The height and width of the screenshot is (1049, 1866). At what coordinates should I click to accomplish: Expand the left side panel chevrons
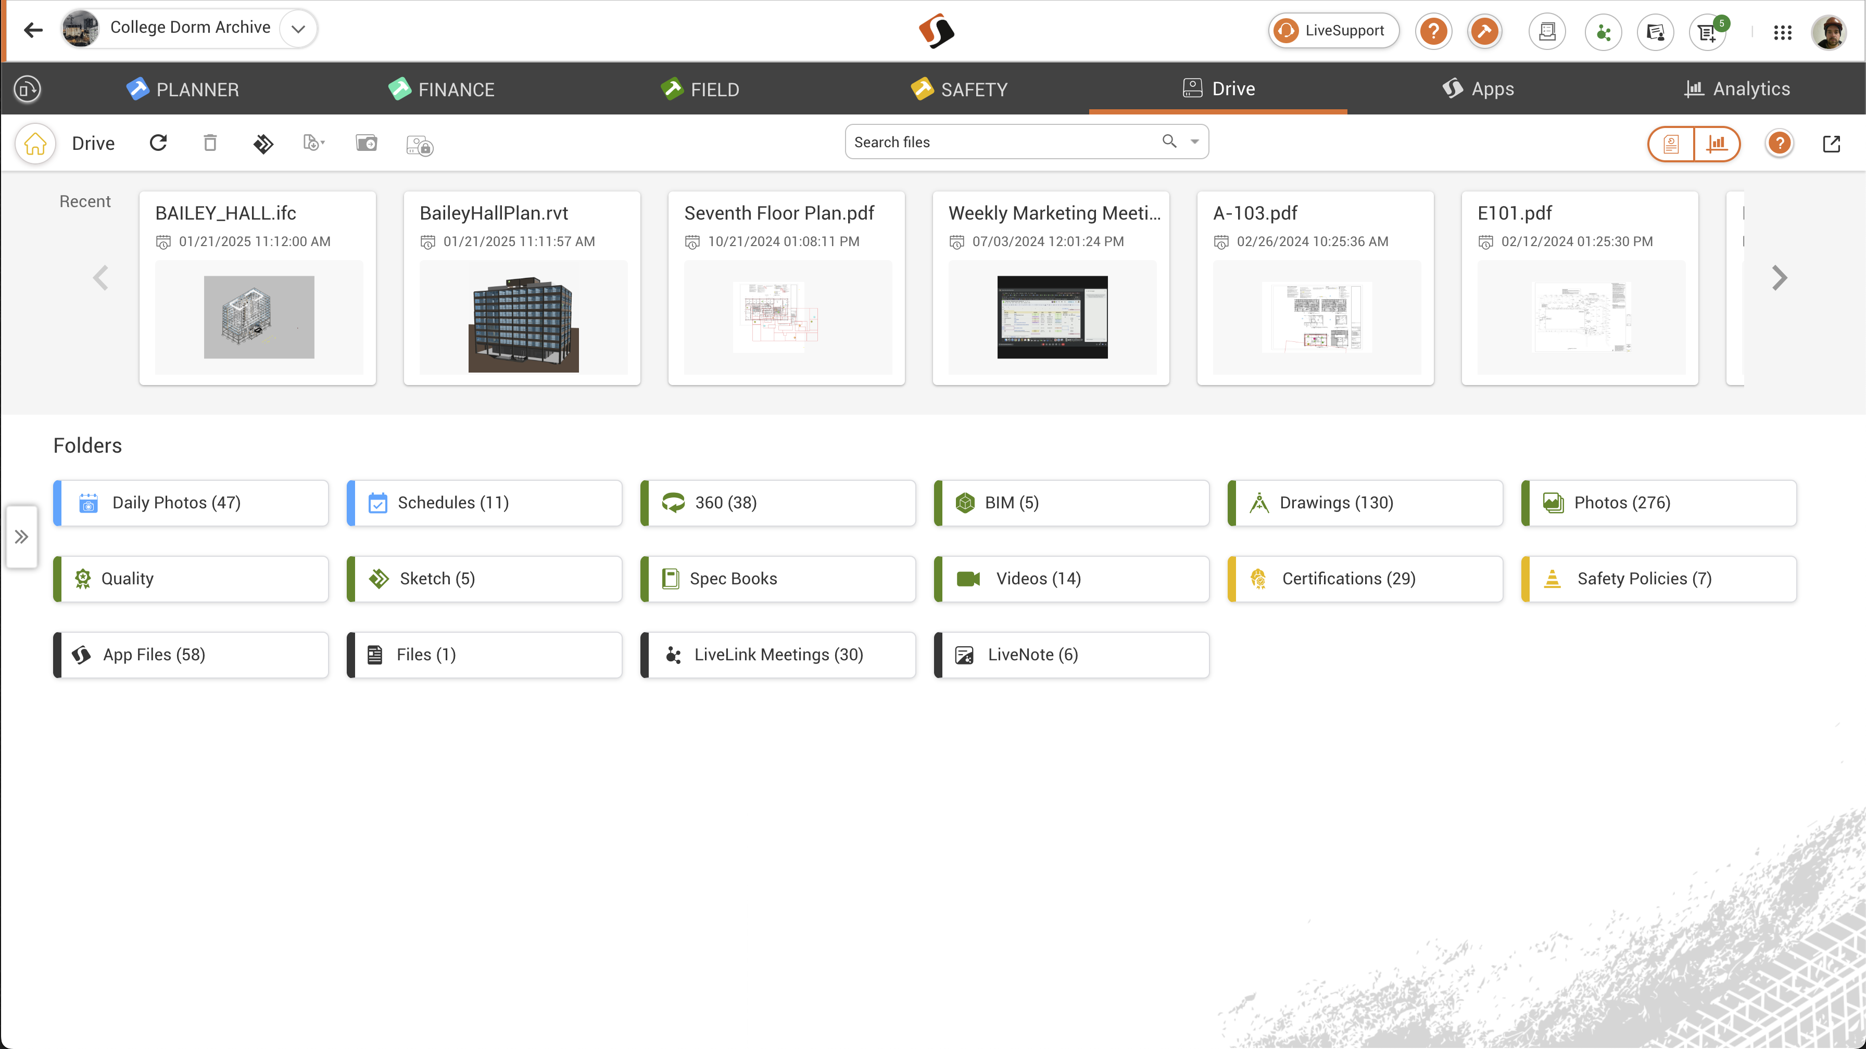(x=22, y=536)
